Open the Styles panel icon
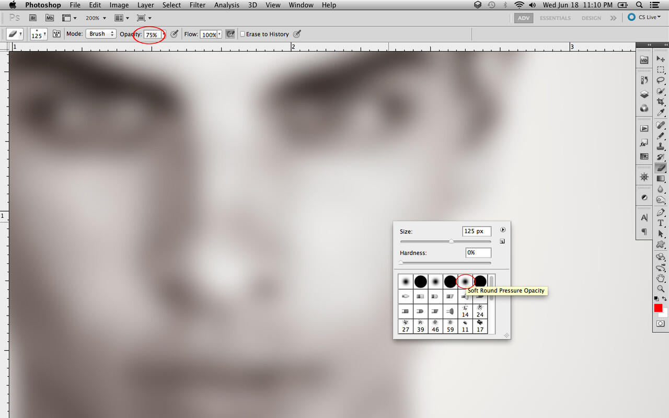The width and height of the screenshot is (669, 418). pyautogui.click(x=644, y=143)
